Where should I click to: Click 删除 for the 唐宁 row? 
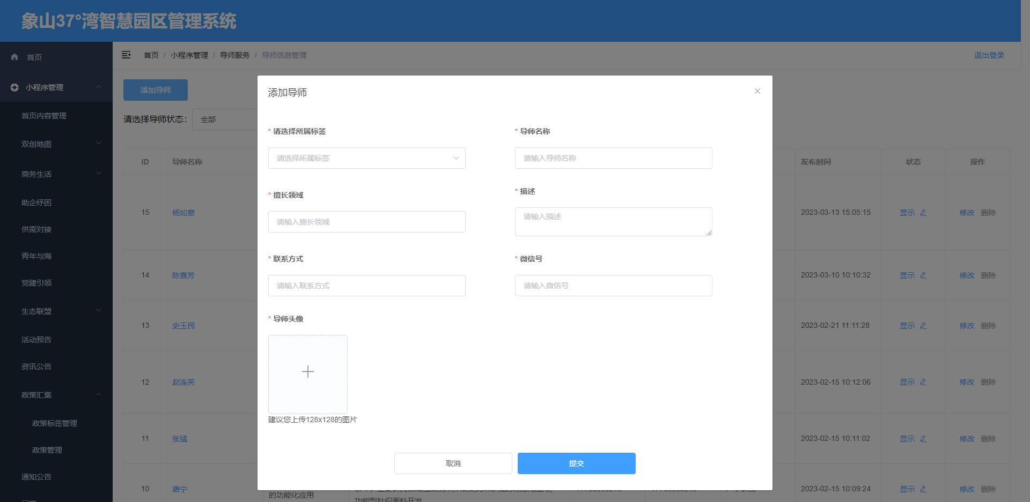click(988, 489)
